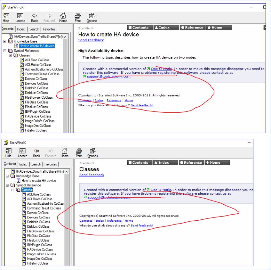Switch to Favorites tab in top window

coord(49,29)
